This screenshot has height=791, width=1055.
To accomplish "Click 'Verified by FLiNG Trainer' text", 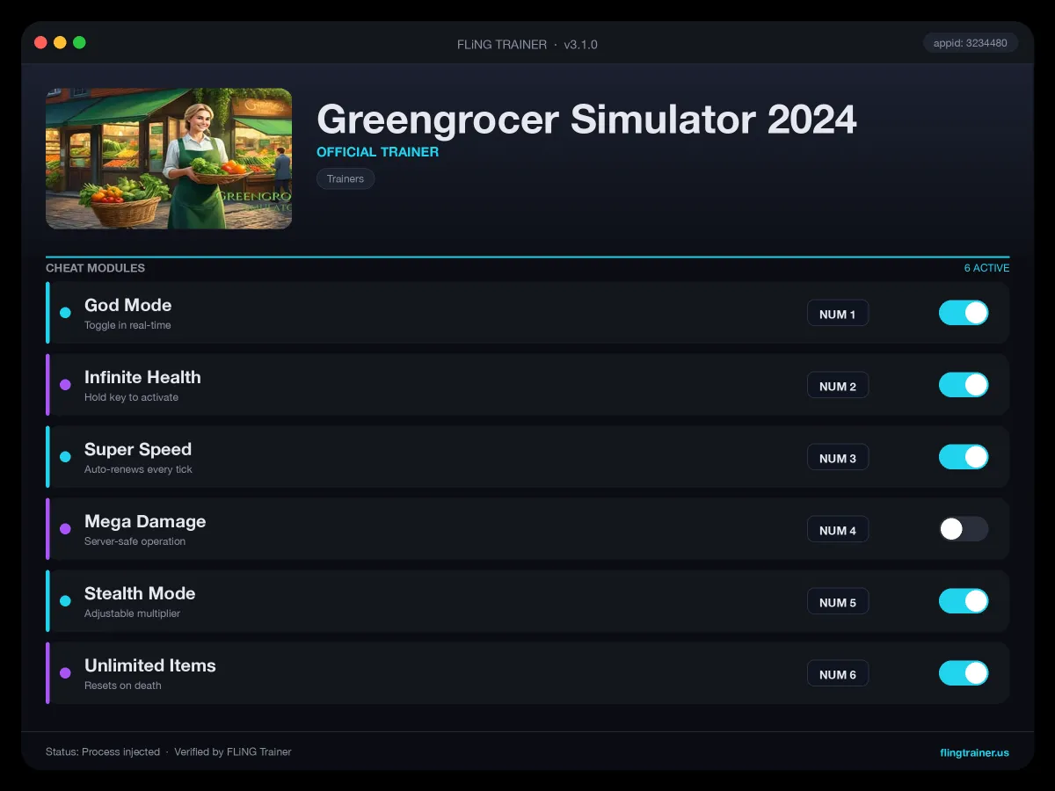I will coord(233,752).
